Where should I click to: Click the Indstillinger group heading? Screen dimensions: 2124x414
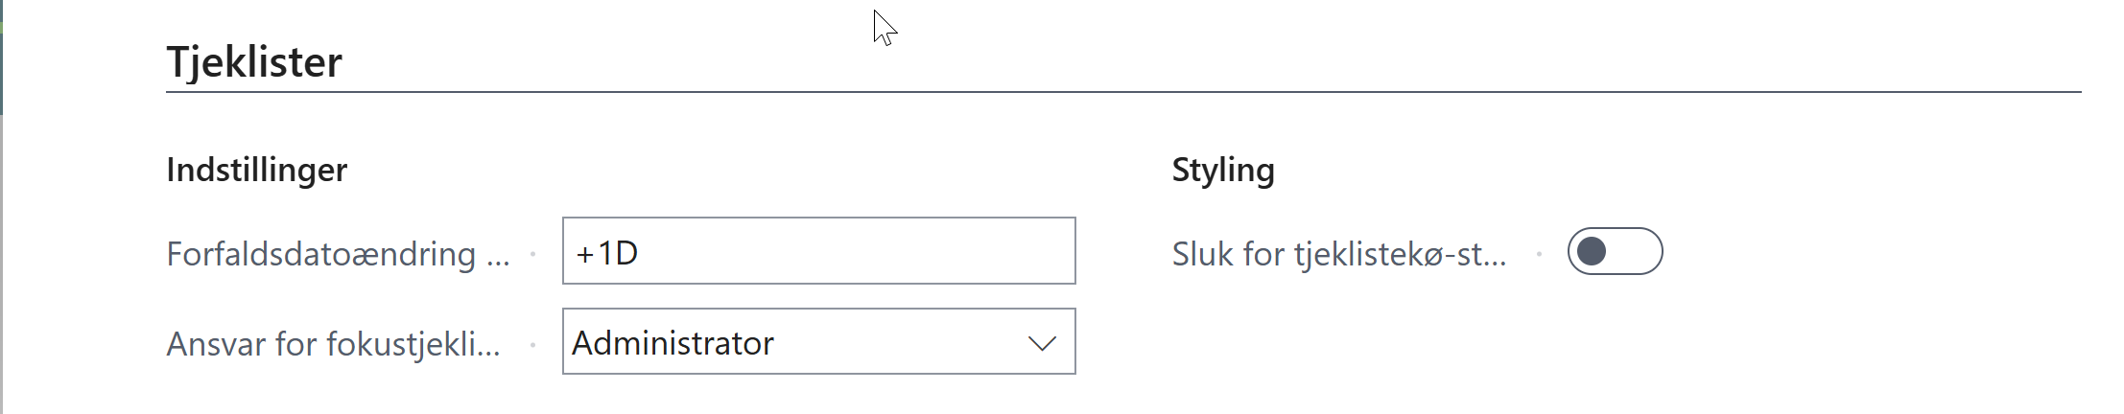click(x=256, y=170)
